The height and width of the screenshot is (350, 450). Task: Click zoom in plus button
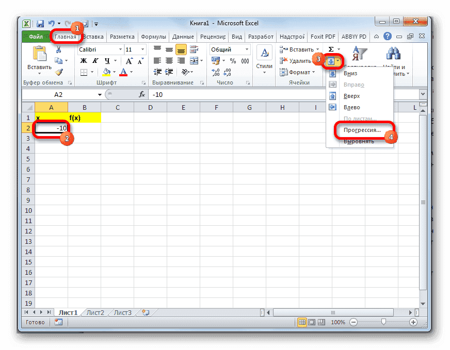[x=413, y=322]
